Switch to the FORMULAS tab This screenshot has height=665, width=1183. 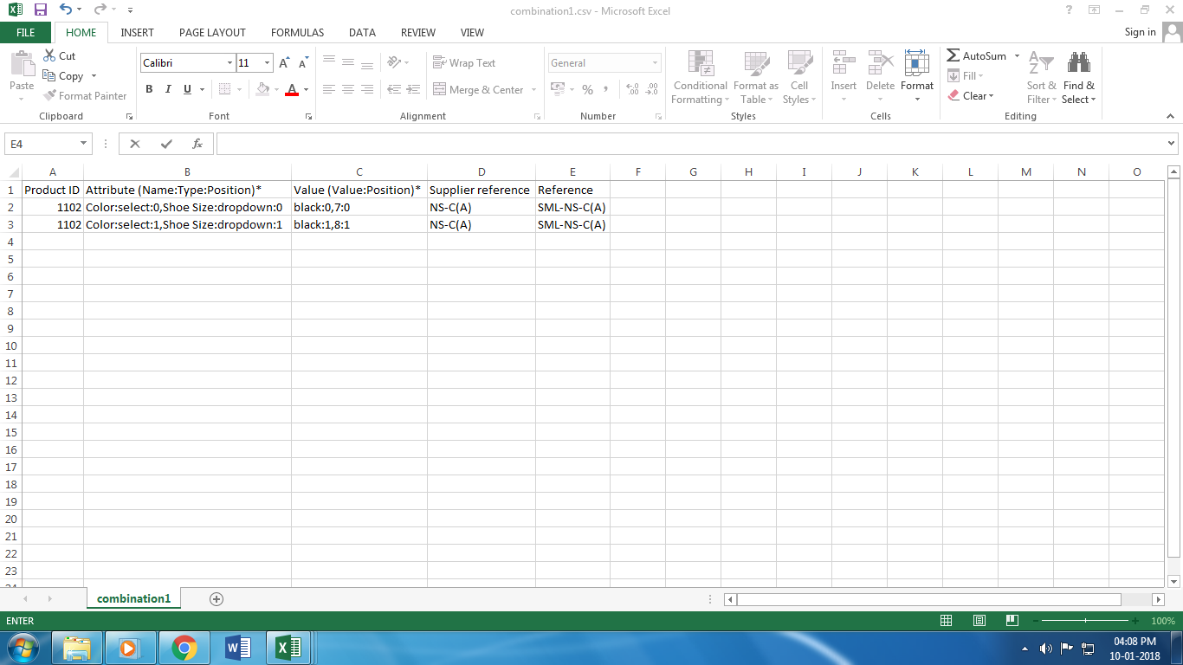297,33
